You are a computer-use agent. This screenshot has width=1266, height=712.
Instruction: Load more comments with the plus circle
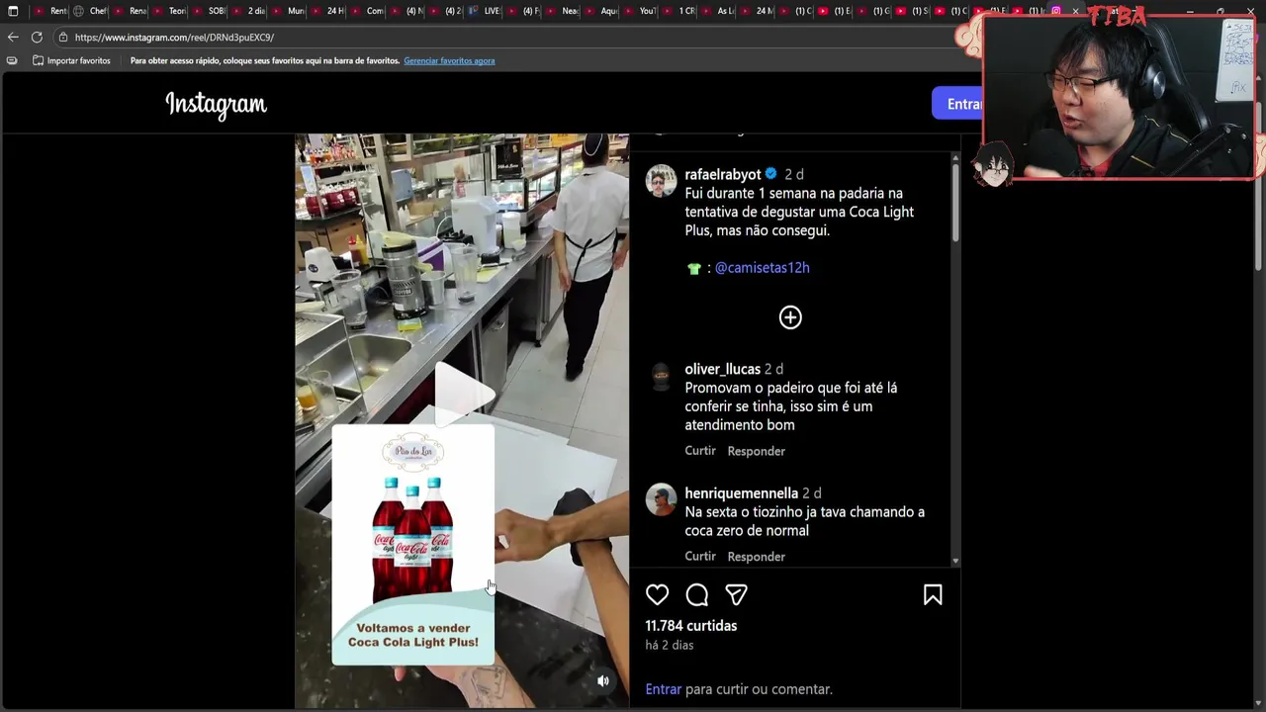[790, 317]
